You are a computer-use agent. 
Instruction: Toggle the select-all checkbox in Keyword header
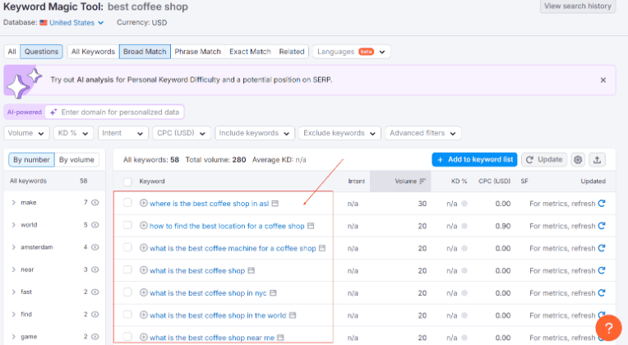point(127,182)
